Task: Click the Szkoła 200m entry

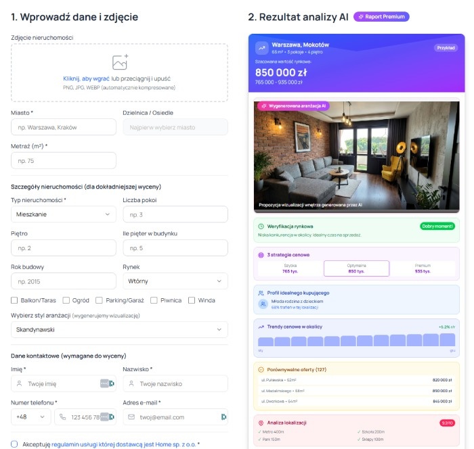Action: pos(371,432)
